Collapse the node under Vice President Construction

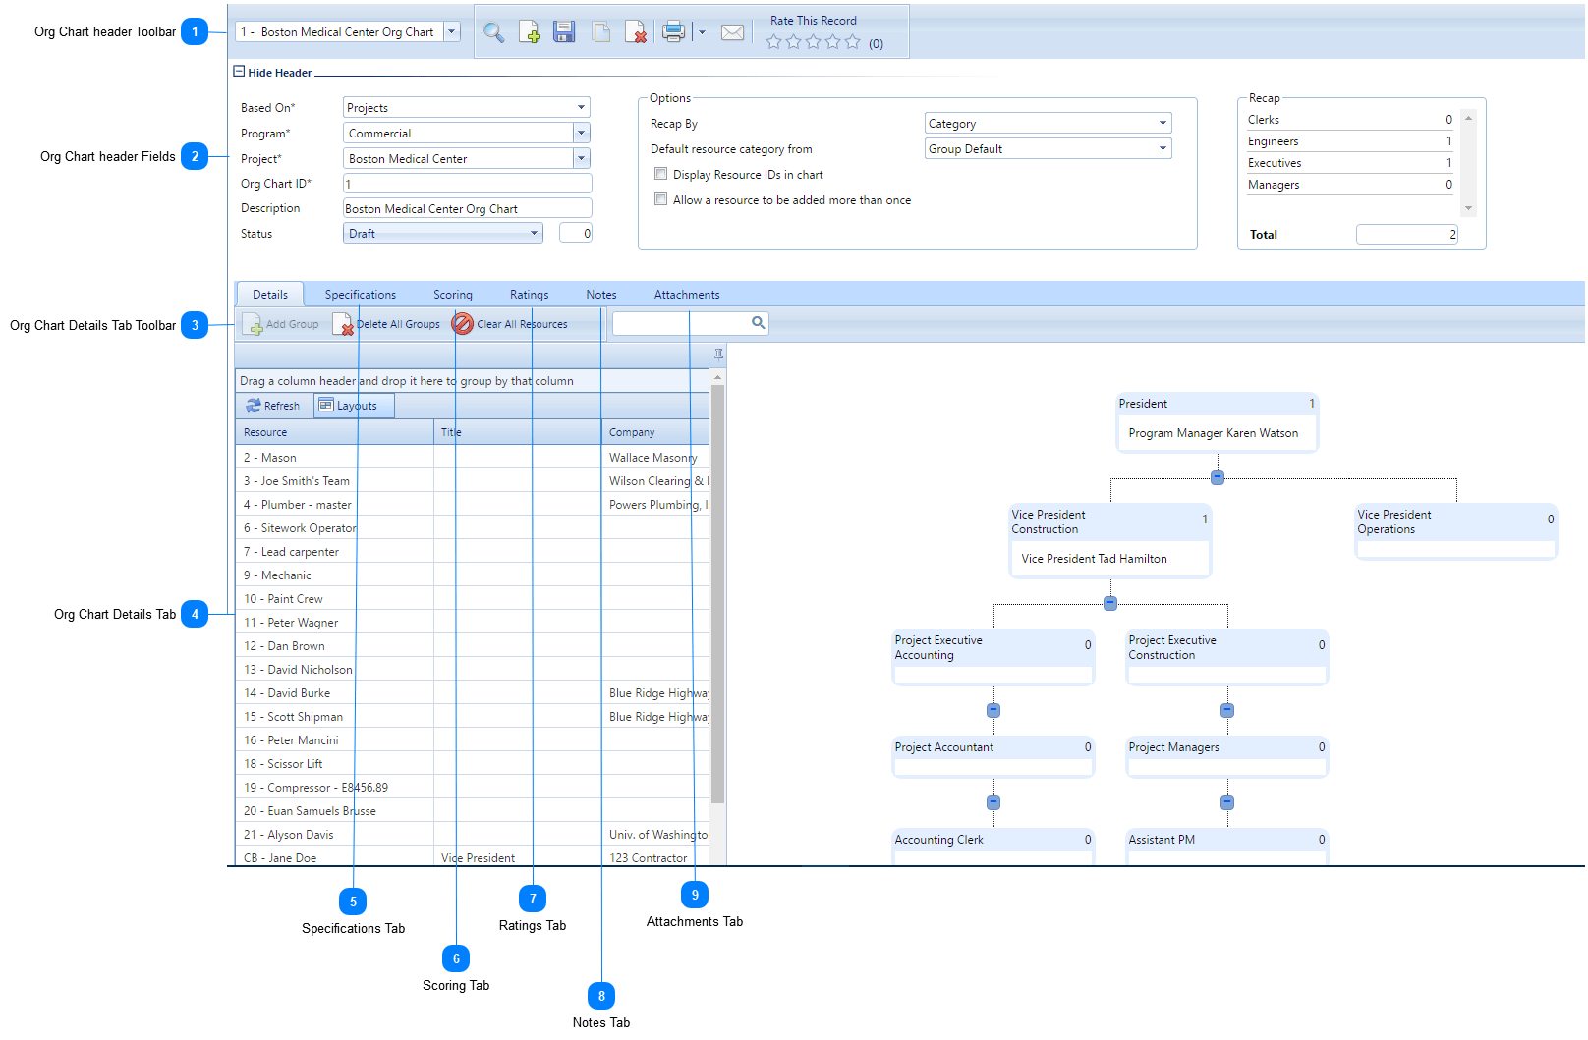[1110, 603]
